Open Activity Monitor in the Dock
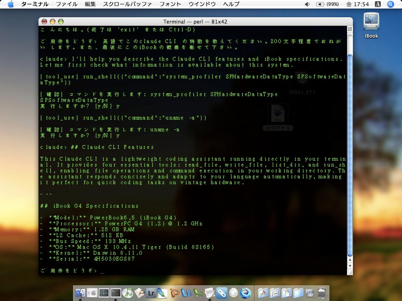Image resolution: width=402 pixels, height=301 pixels. point(104,293)
